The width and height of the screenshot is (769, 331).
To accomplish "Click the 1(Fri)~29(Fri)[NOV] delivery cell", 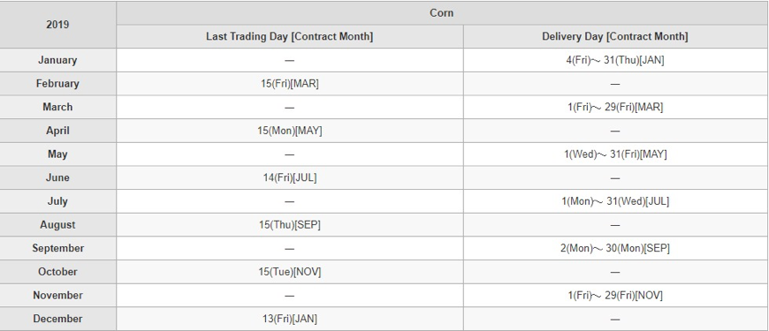I will pyautogui.click(x=615, y=296).
